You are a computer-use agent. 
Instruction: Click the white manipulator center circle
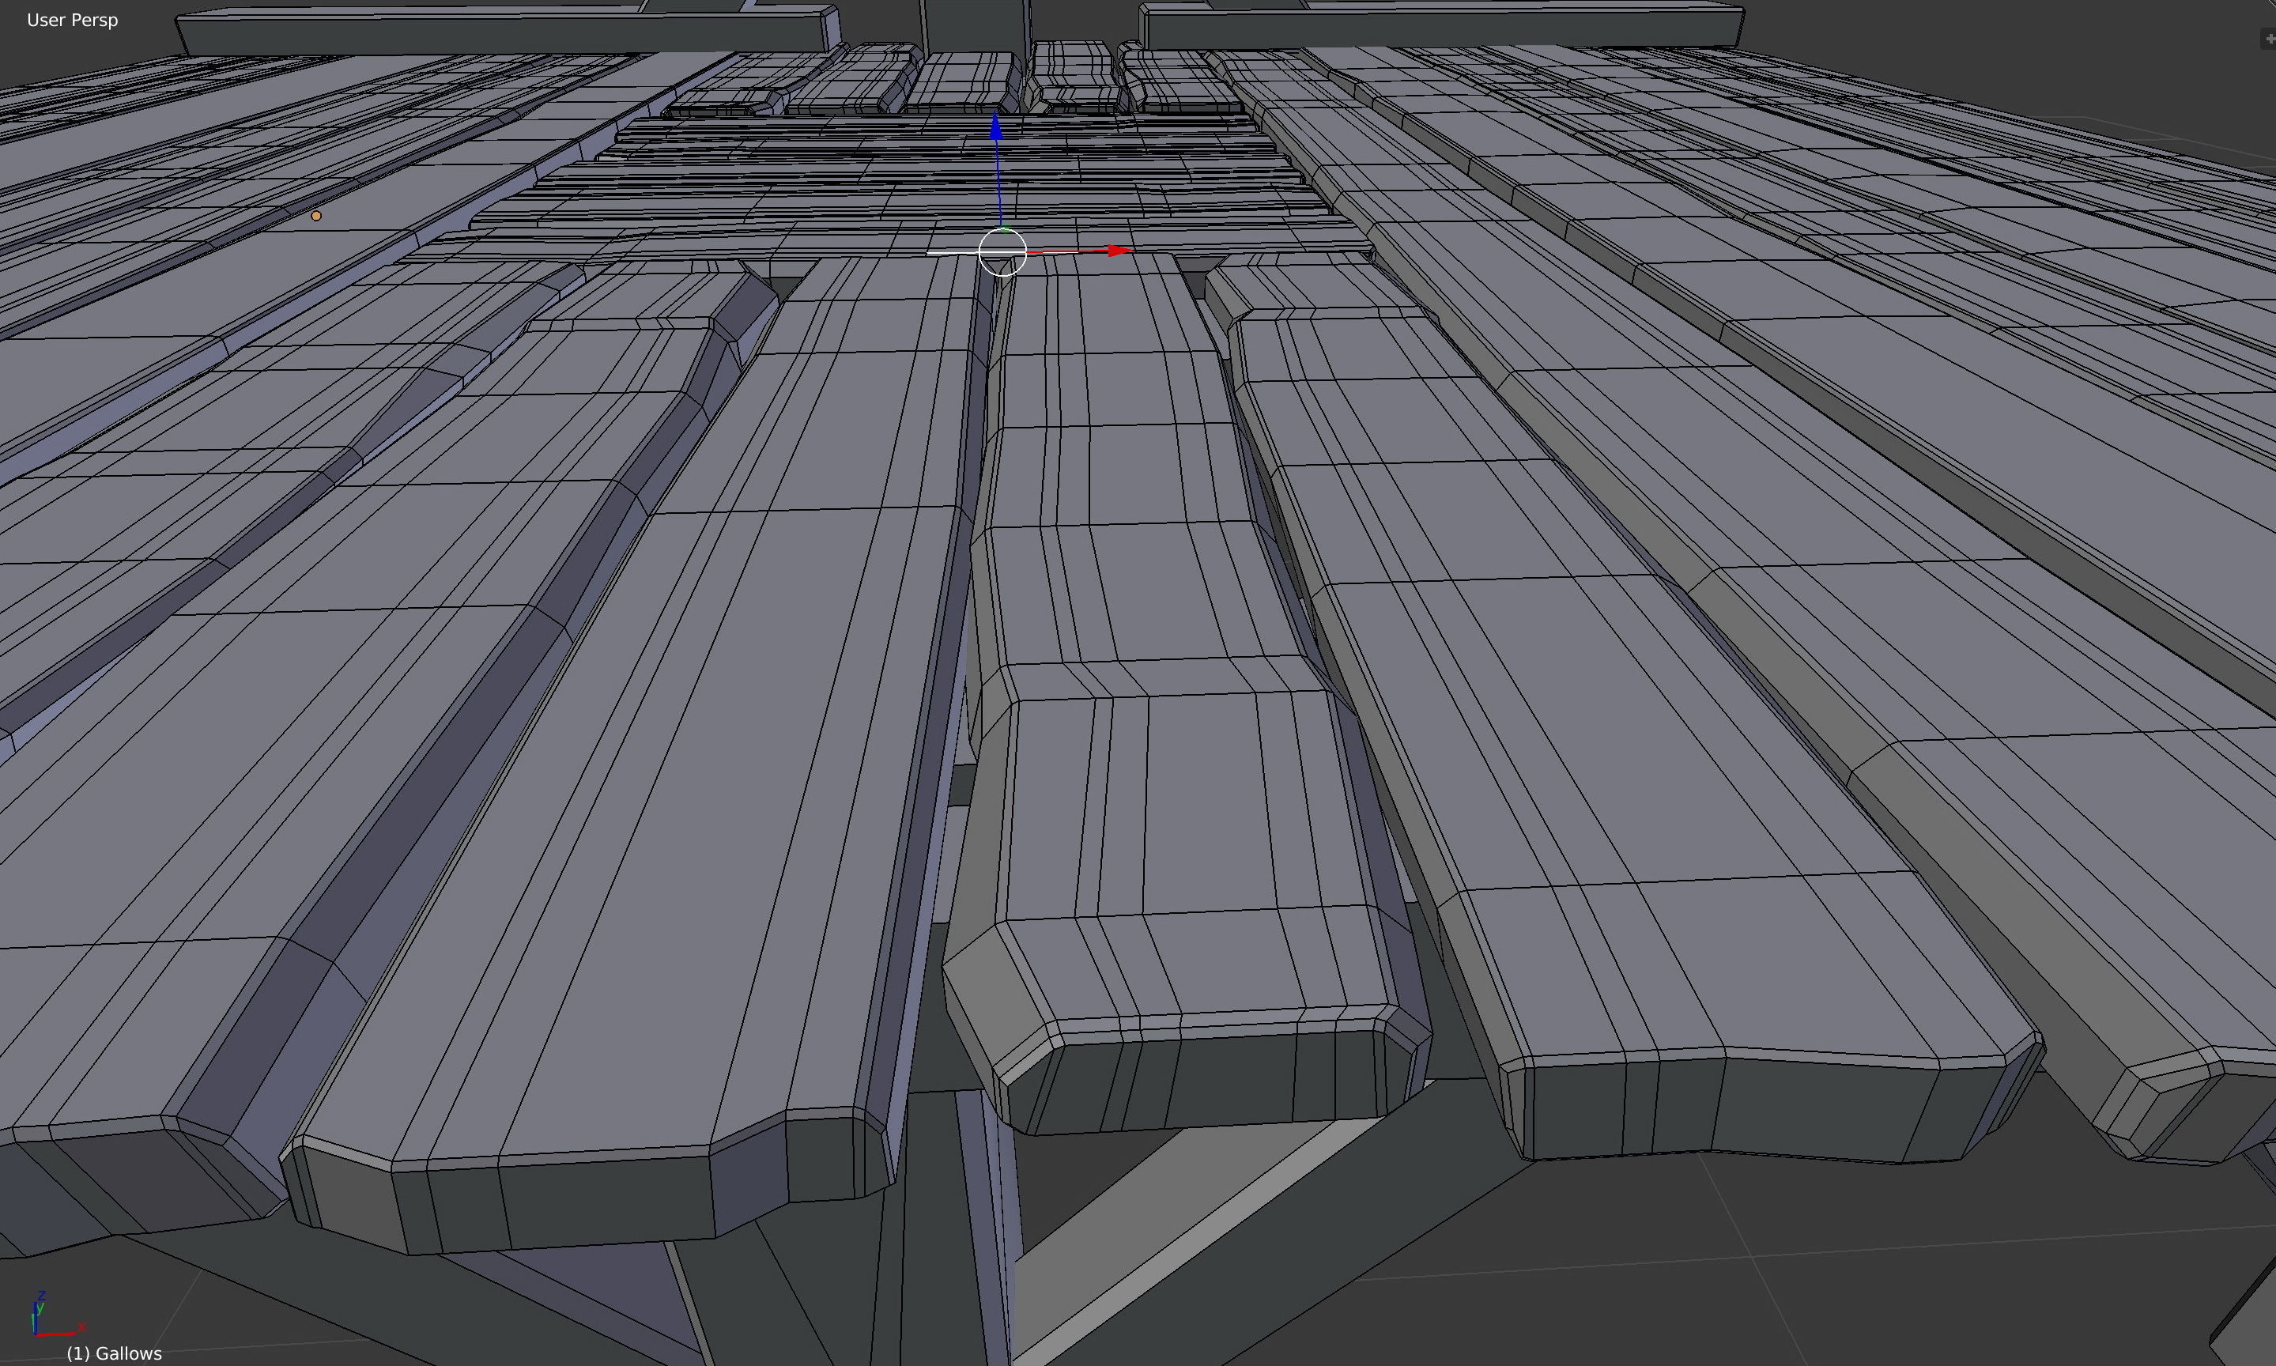pos(1002,251)
